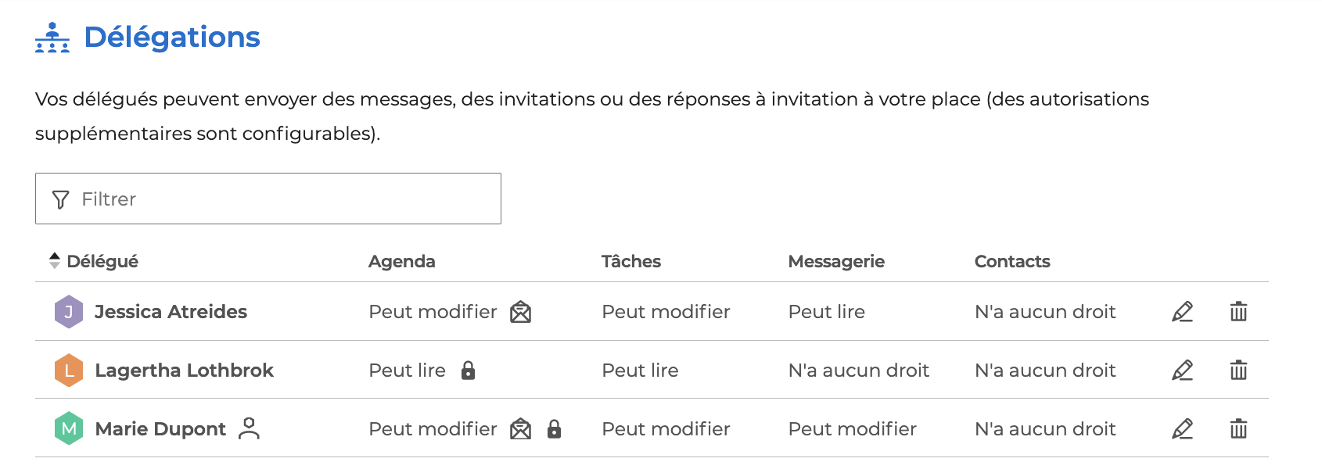Image resolution: width=1322 pixels, height=469 pixels.
Task: Edit Marie Dupont delegation with pencil icon
Action: [1182, 429]
